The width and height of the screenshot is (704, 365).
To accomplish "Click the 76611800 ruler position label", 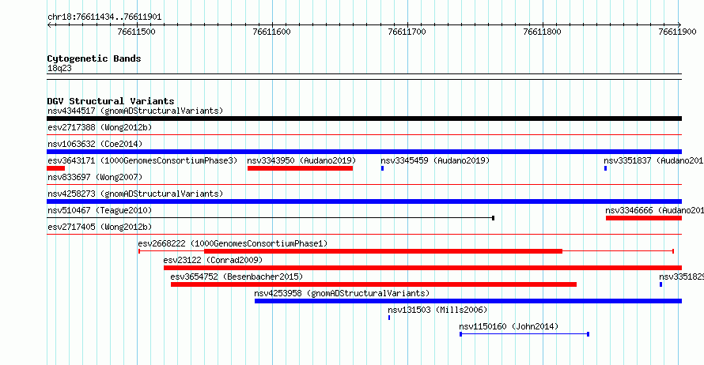I will (543, 32).
